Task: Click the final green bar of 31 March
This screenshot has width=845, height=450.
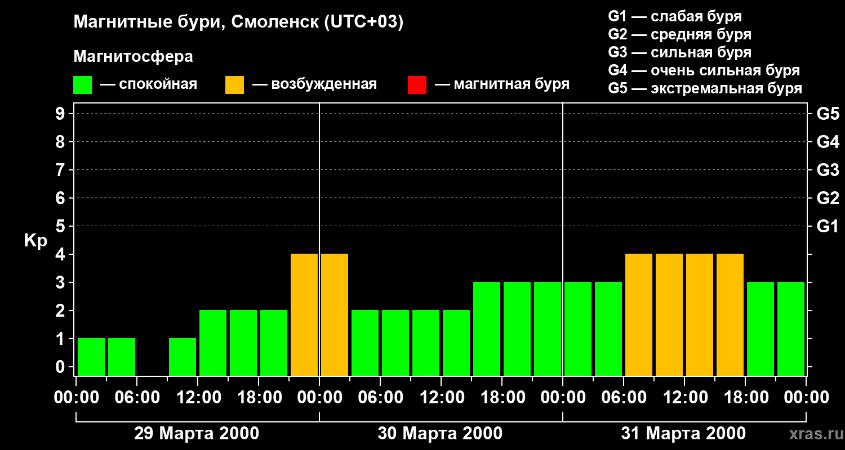Action: click(x=791, y=328)
